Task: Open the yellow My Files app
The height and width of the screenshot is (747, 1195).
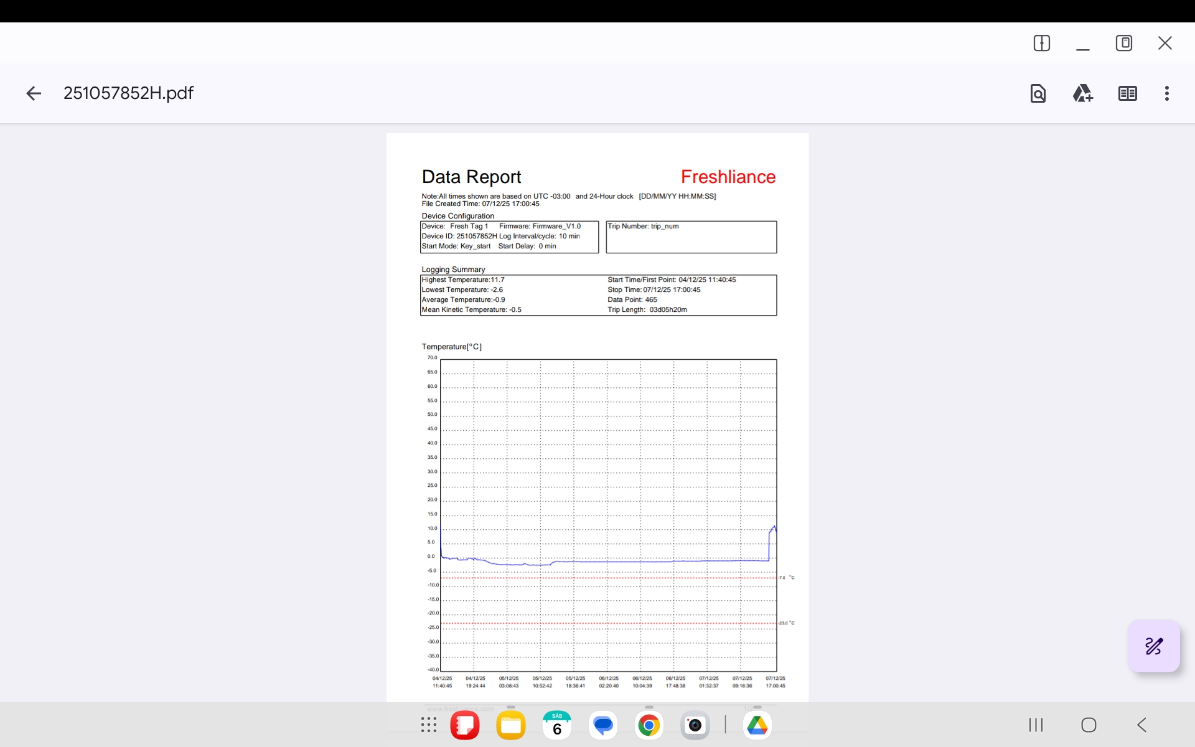Action: pyautogui.click(x=511, y=725)
